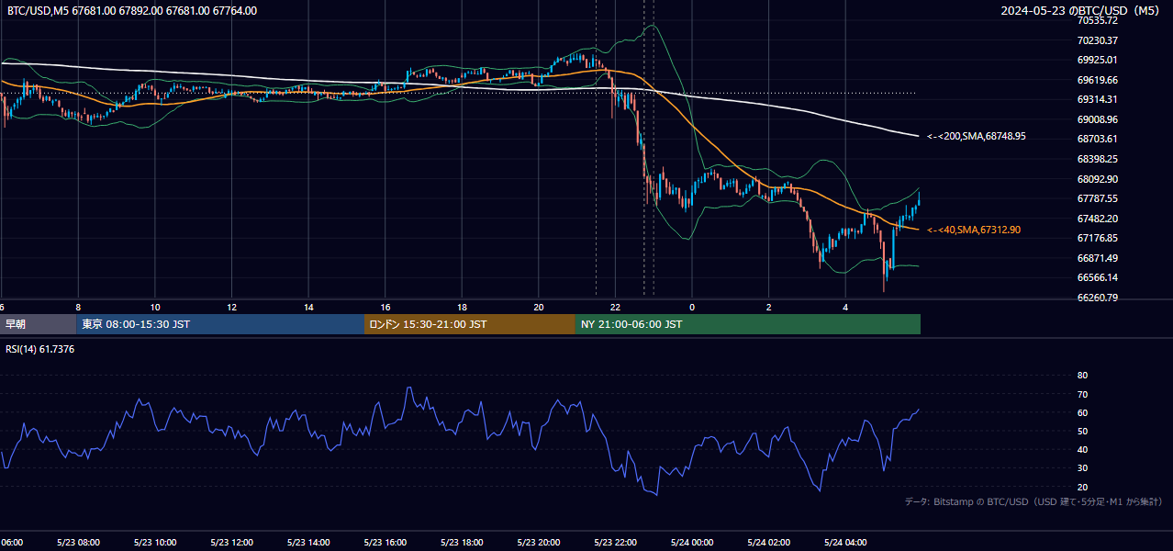Select the 200 SMA label 68748.95
Viewport: 1173px width, 551px height.
coord(977,136)
